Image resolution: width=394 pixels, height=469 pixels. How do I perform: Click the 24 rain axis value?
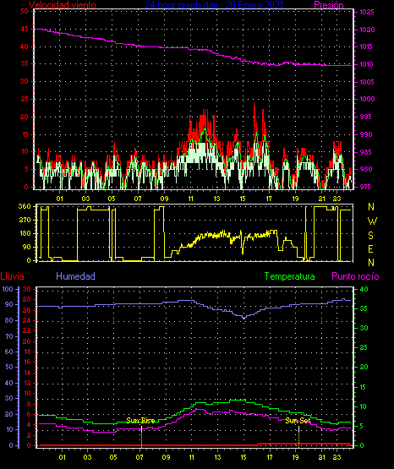pos(26,320)
